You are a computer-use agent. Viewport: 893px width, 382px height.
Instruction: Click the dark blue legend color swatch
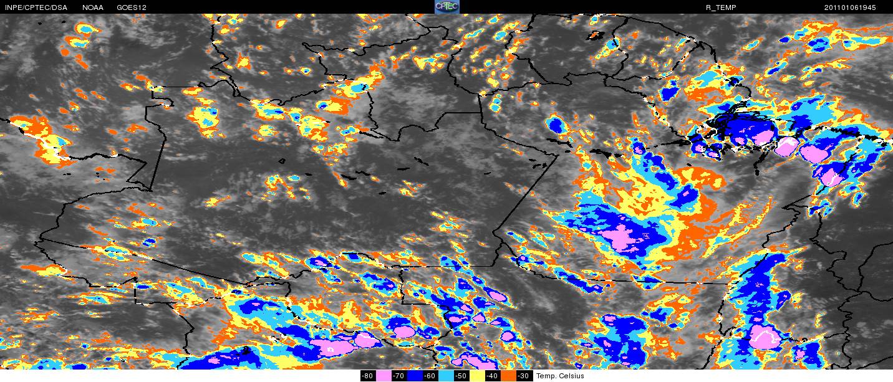click(415, 376)
